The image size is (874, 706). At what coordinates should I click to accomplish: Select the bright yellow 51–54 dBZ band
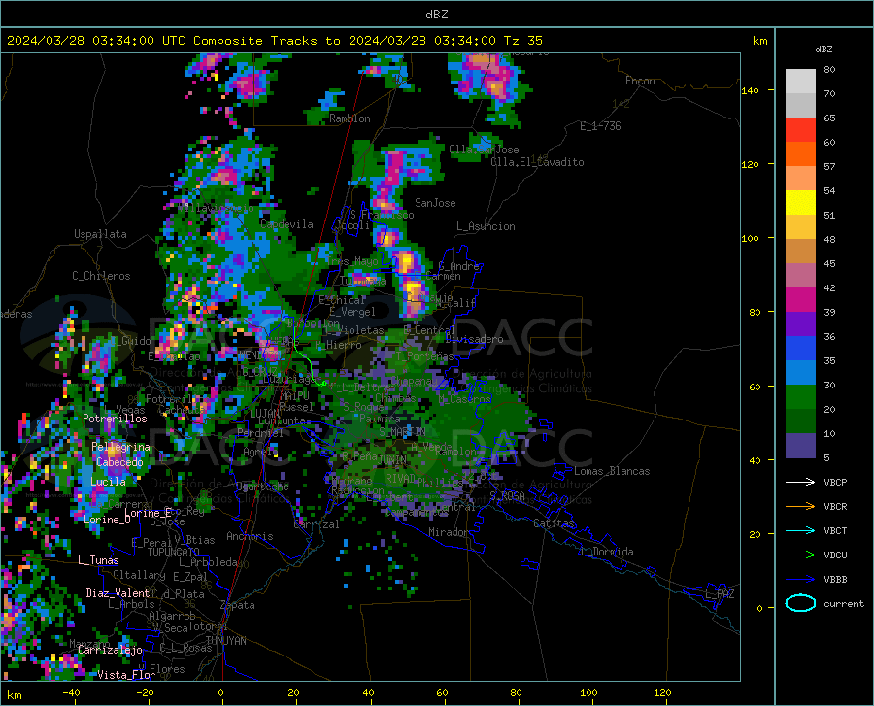[x=800, y=203]
